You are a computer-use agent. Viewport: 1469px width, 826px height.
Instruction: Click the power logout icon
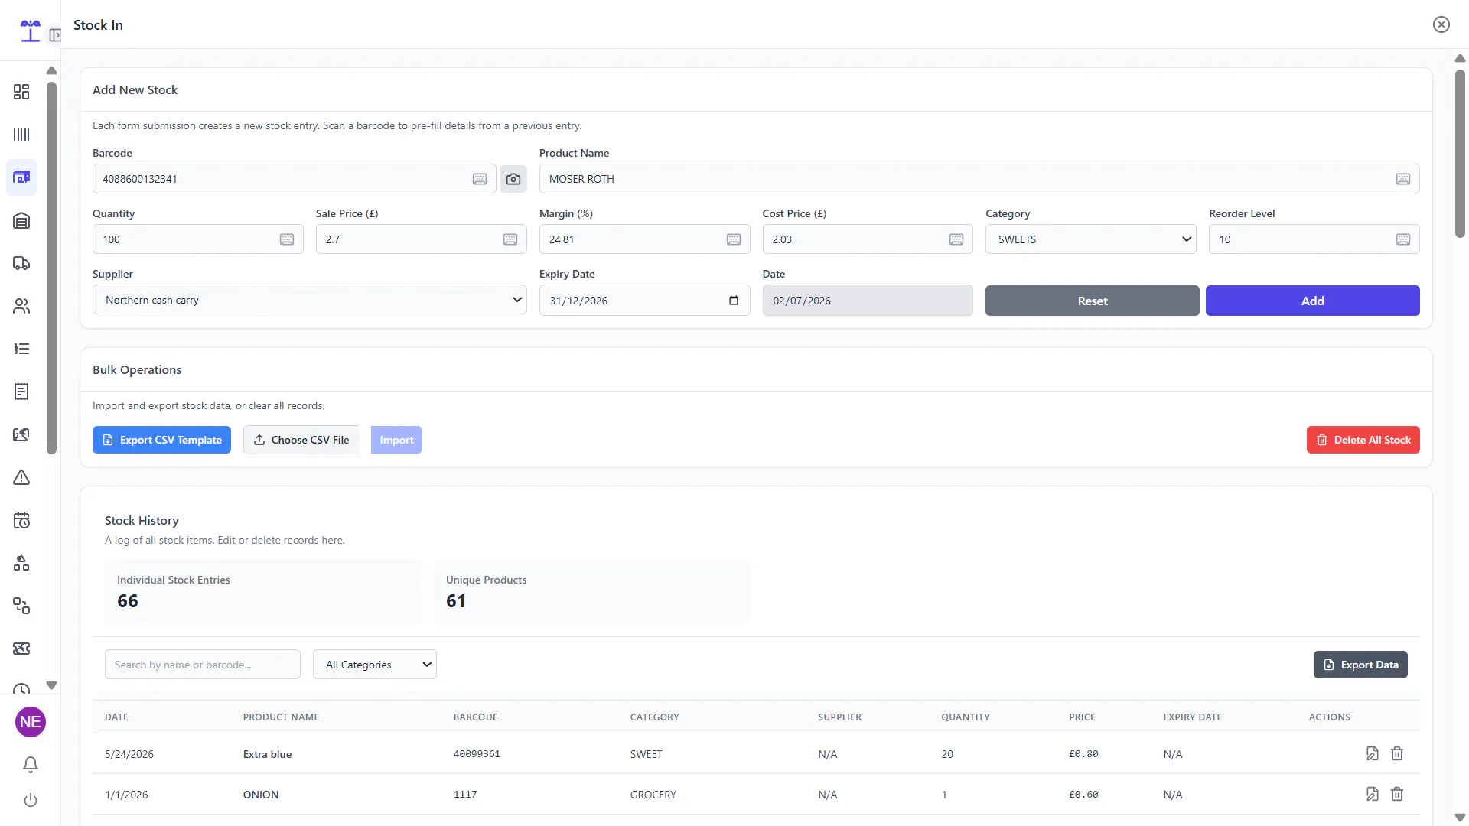coord(31,800)
